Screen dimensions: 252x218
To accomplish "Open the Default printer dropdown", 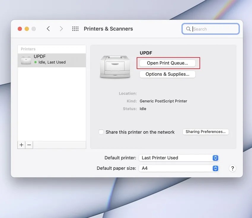I will [x=178, y=158].
